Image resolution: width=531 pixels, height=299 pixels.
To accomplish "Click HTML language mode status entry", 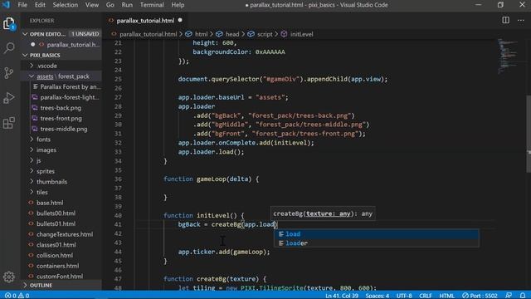I will (446, 296).
